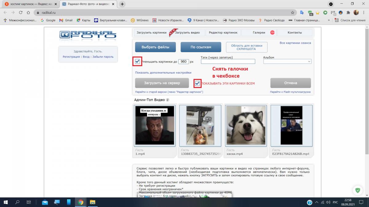
Task: Click the РУС language indicator
Action: click(335, 202)
